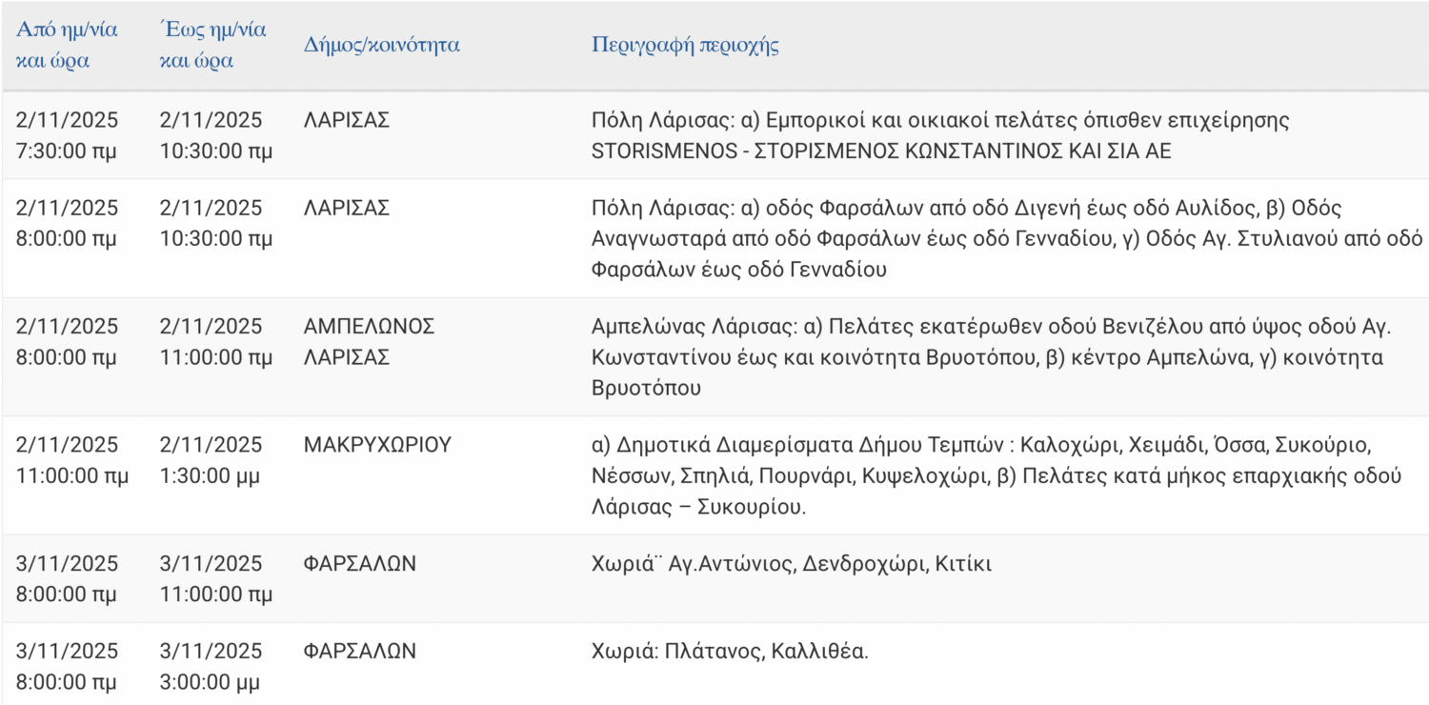
Task: Click ΦΑΡΣΑΛΩΝ cell in the Δενδροχώρι row
Action: pos(359,564)
